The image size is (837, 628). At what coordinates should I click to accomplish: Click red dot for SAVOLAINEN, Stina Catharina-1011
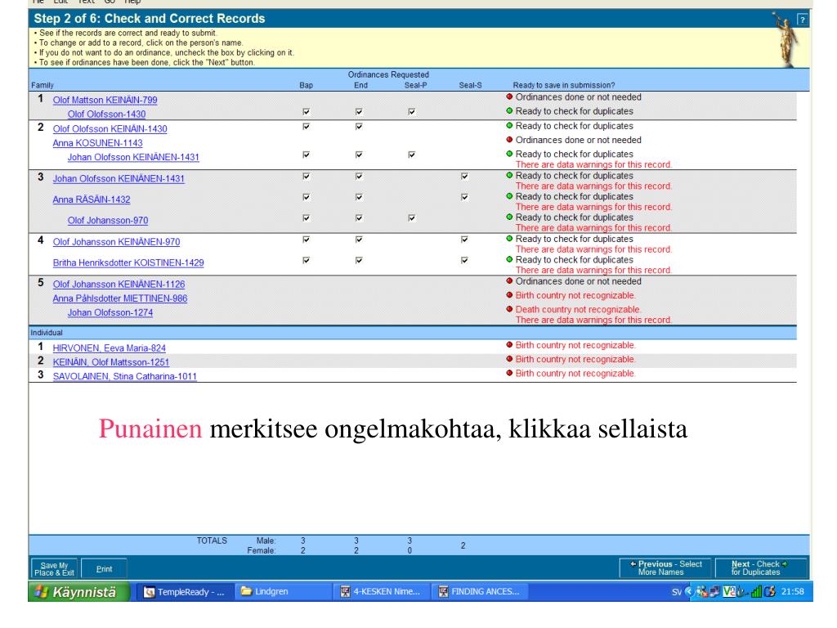pyautogui.click(x=509, y=373)
